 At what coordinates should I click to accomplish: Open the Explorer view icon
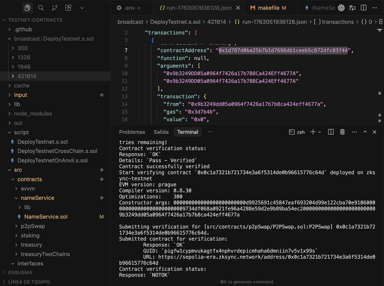point(28,8)
